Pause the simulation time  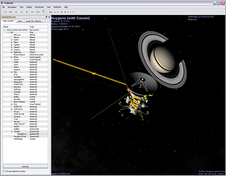22,12
